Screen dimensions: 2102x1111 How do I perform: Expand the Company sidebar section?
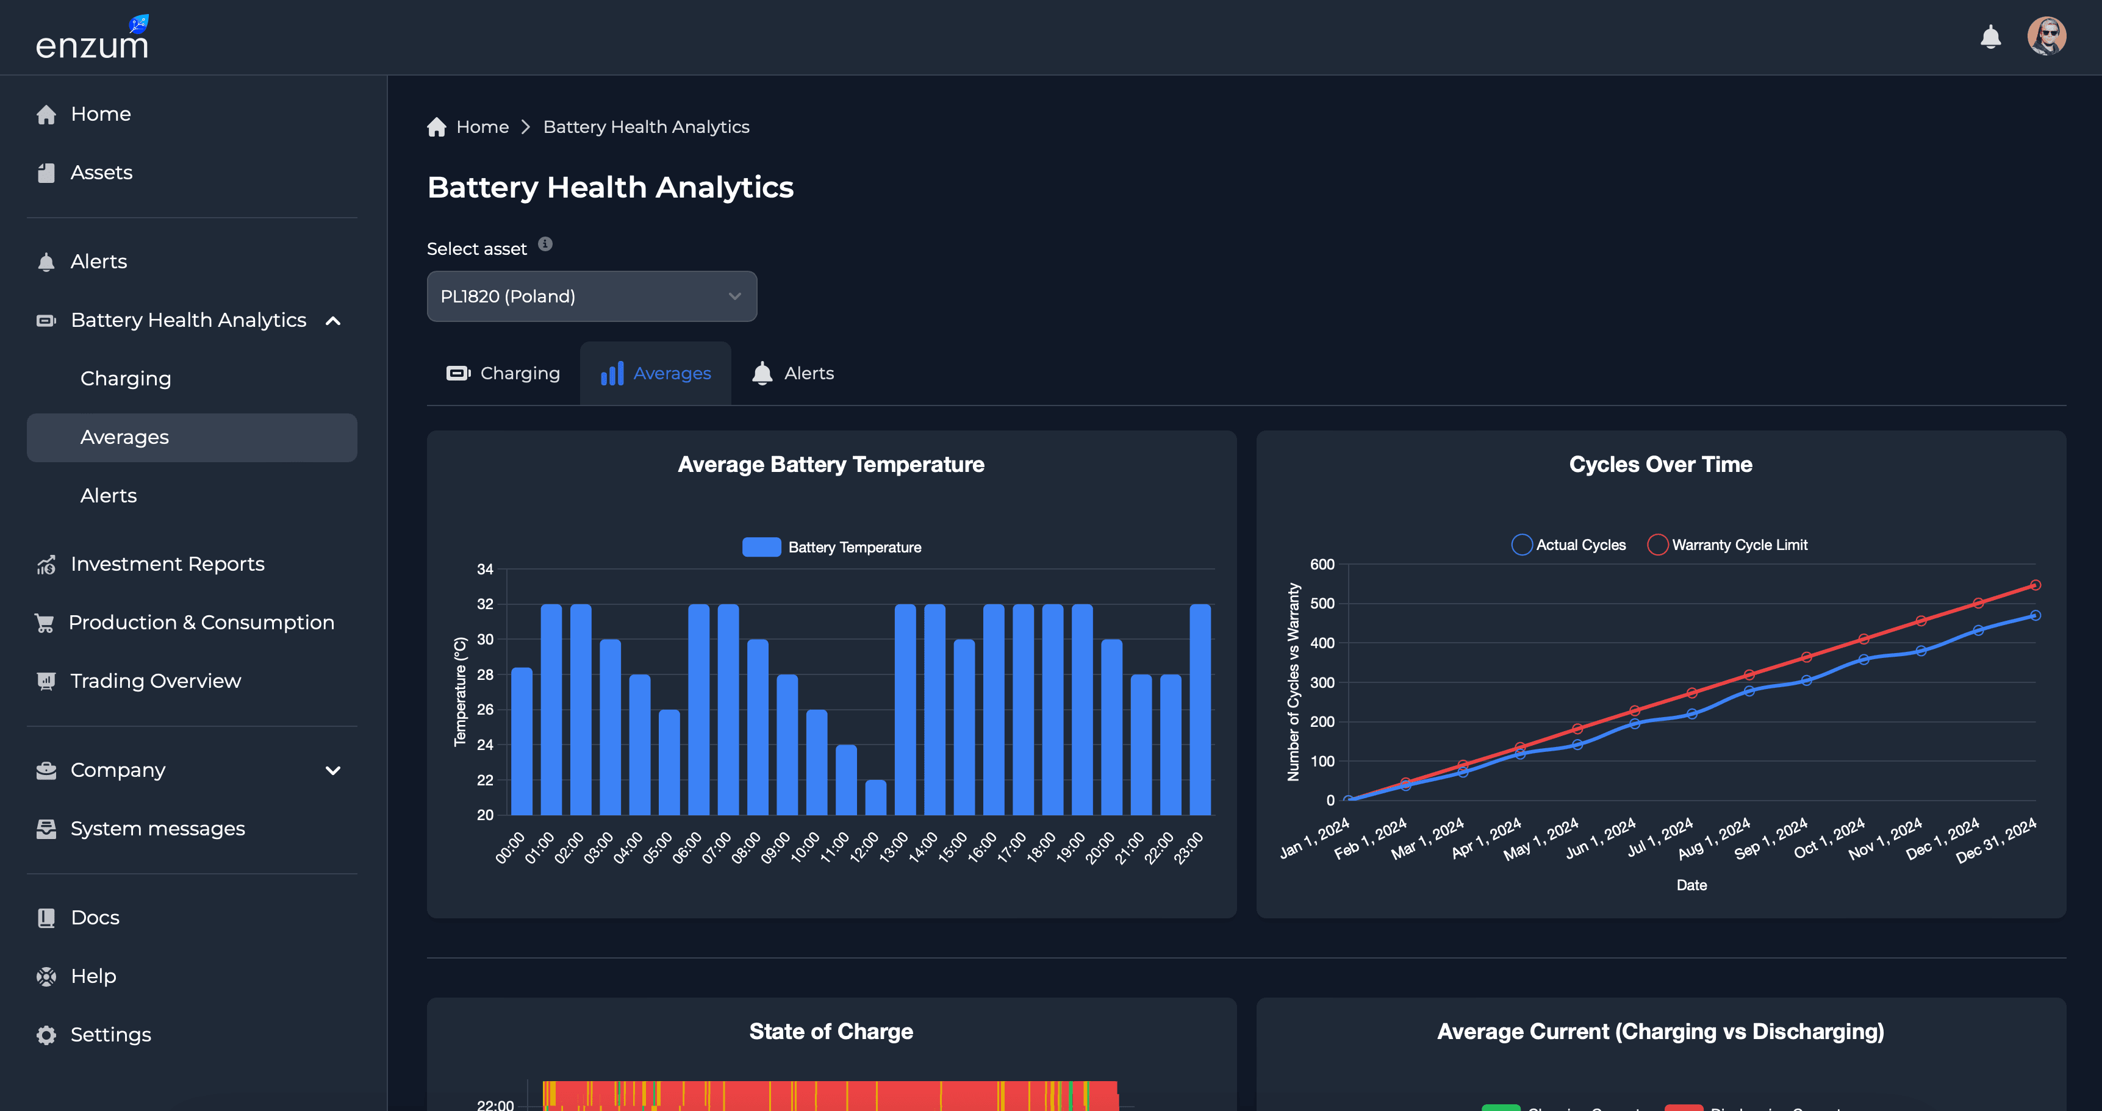point(333,770)
